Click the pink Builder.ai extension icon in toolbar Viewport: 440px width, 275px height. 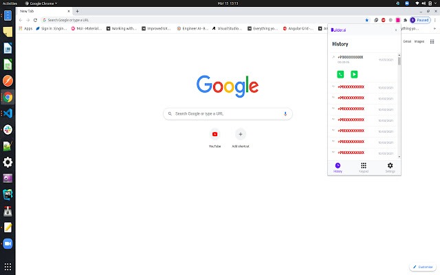pos(398,20)
